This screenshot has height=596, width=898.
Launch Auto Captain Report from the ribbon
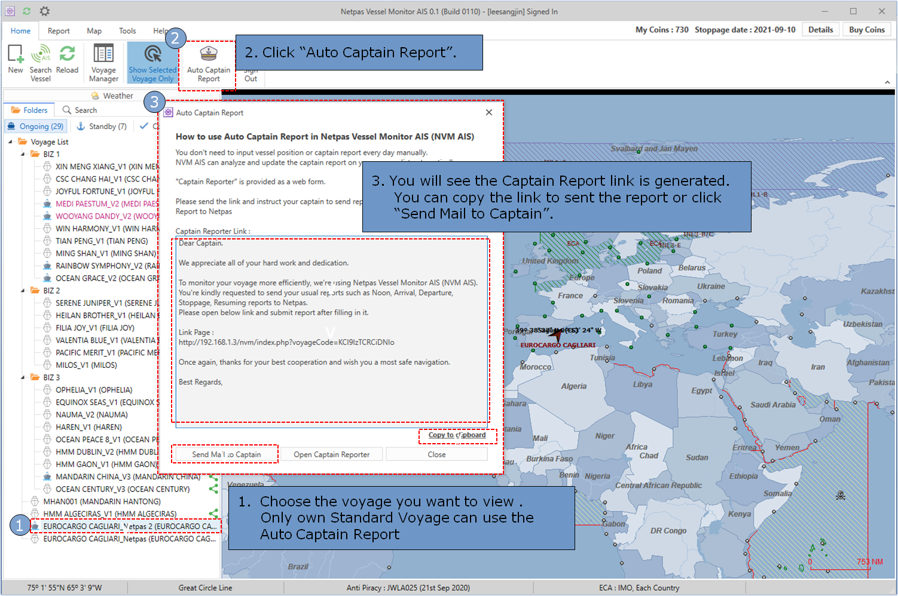tap(209, 64)
